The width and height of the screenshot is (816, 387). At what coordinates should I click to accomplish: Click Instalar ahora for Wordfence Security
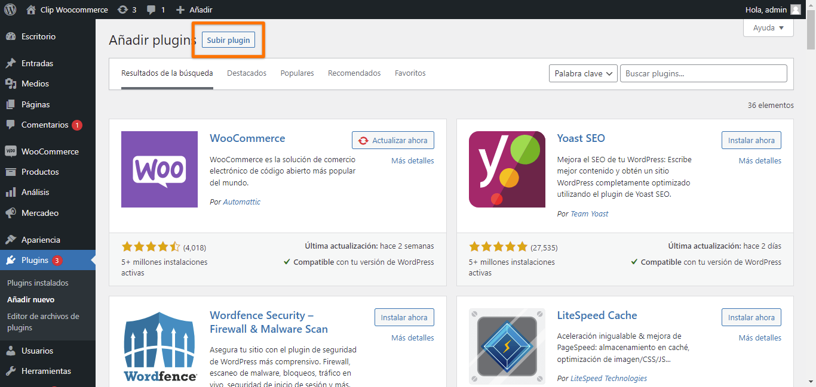coord(404,317)
